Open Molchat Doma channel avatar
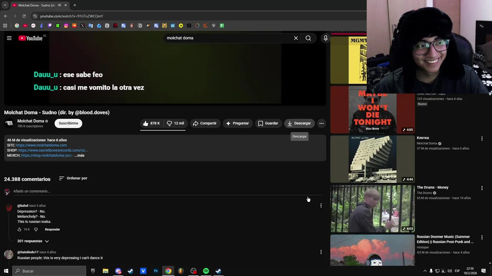This screenshot has height=276, width=492. click(x=9, y=123)
